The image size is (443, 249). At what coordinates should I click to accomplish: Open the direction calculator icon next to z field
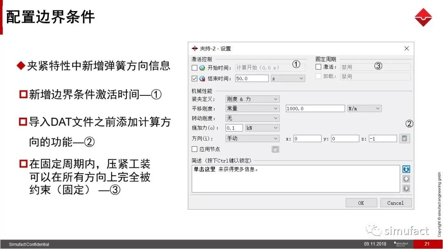click(404, 138)
